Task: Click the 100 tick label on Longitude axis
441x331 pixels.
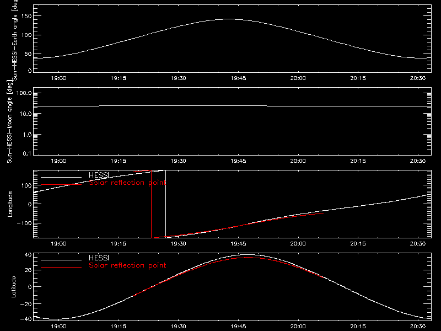Action: (x=26, y=185)
